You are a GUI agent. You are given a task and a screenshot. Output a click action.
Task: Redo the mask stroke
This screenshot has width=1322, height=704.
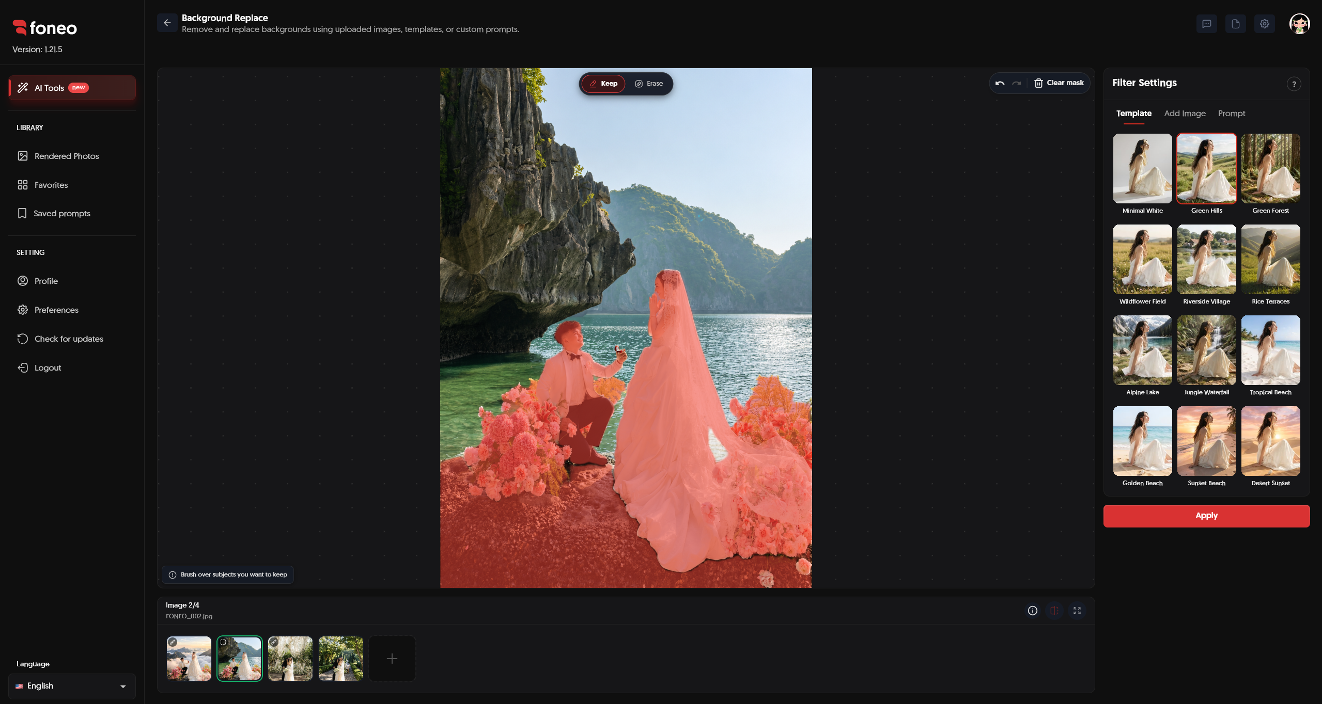coord(1017,83)
